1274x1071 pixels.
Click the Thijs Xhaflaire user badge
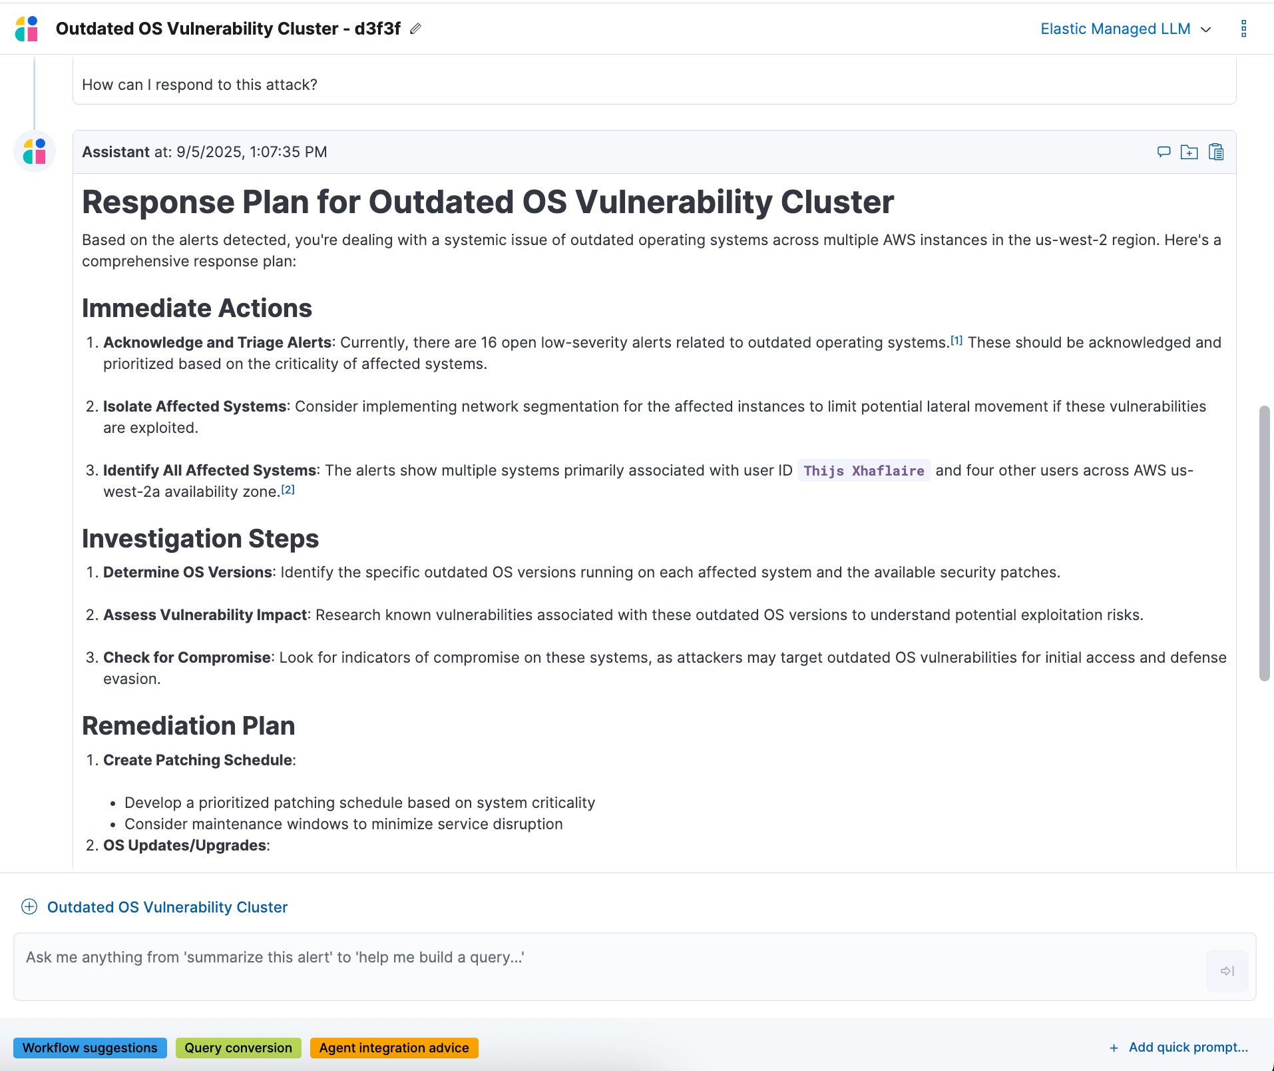click(x=863, y=470)
